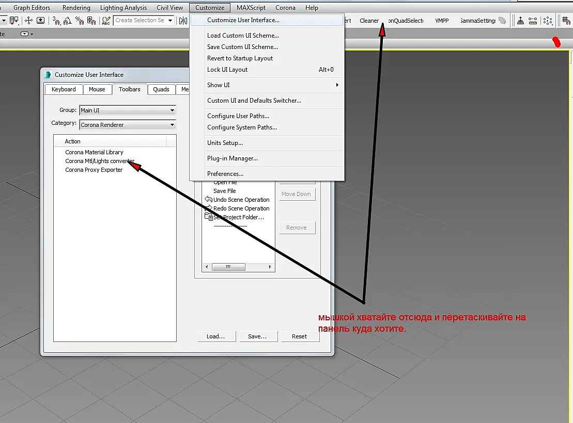Click the horizontal scrollbar thumb in toolbar list
The width and height of the screenshot is (573, 423).
(x=229, y=267)
